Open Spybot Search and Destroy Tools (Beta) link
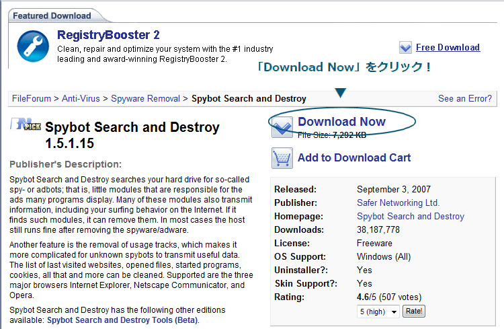Screen dimensions: 504x329 click(122, 320)
